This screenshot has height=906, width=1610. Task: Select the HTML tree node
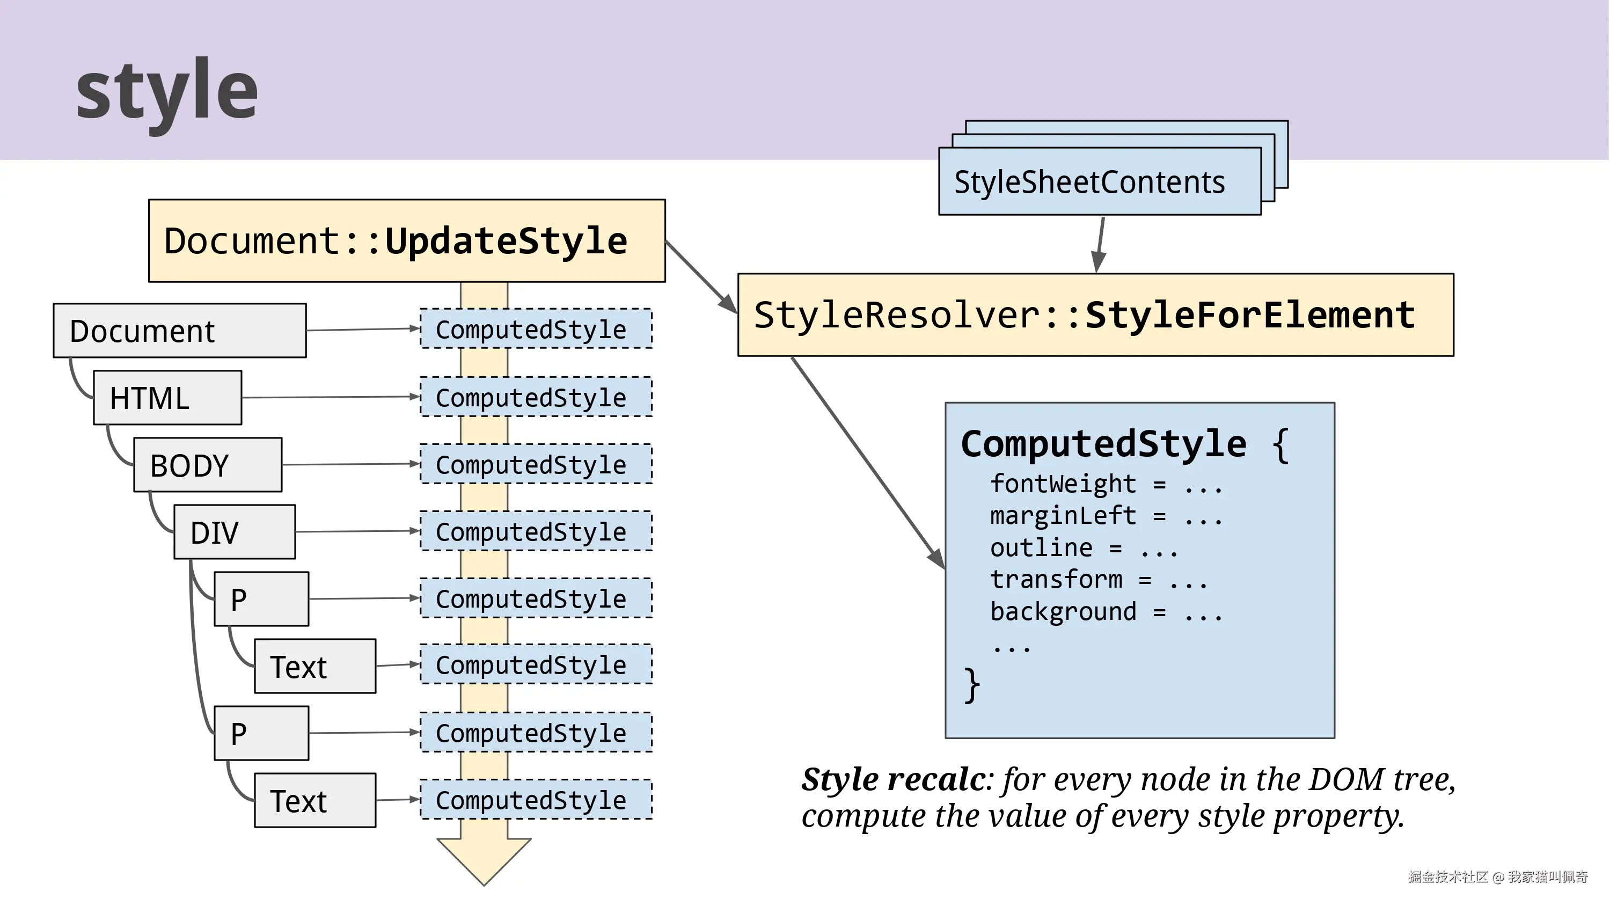(167, 398)
